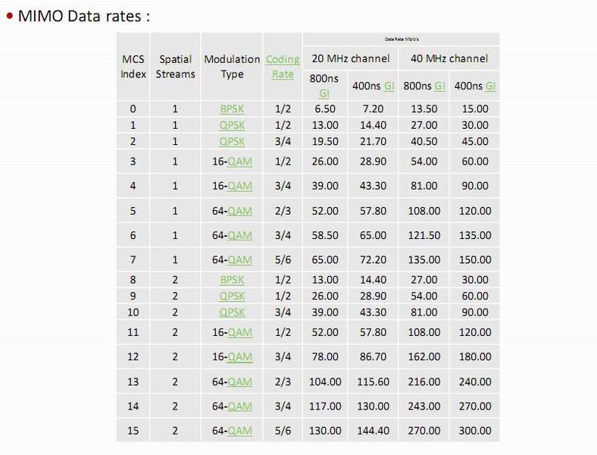Click the 6.50 data rate cell
Screen dimensions: 597x455
pos(324,109)
